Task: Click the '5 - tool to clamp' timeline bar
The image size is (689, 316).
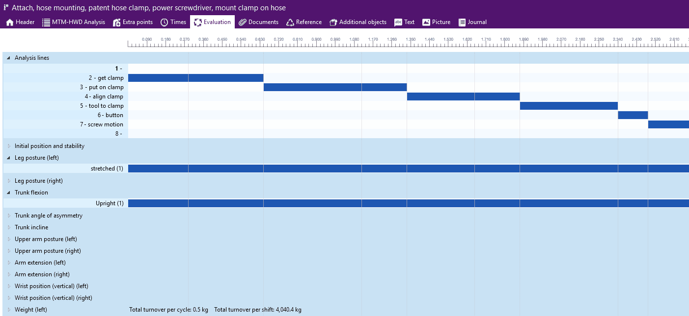Action: (568, 106)
